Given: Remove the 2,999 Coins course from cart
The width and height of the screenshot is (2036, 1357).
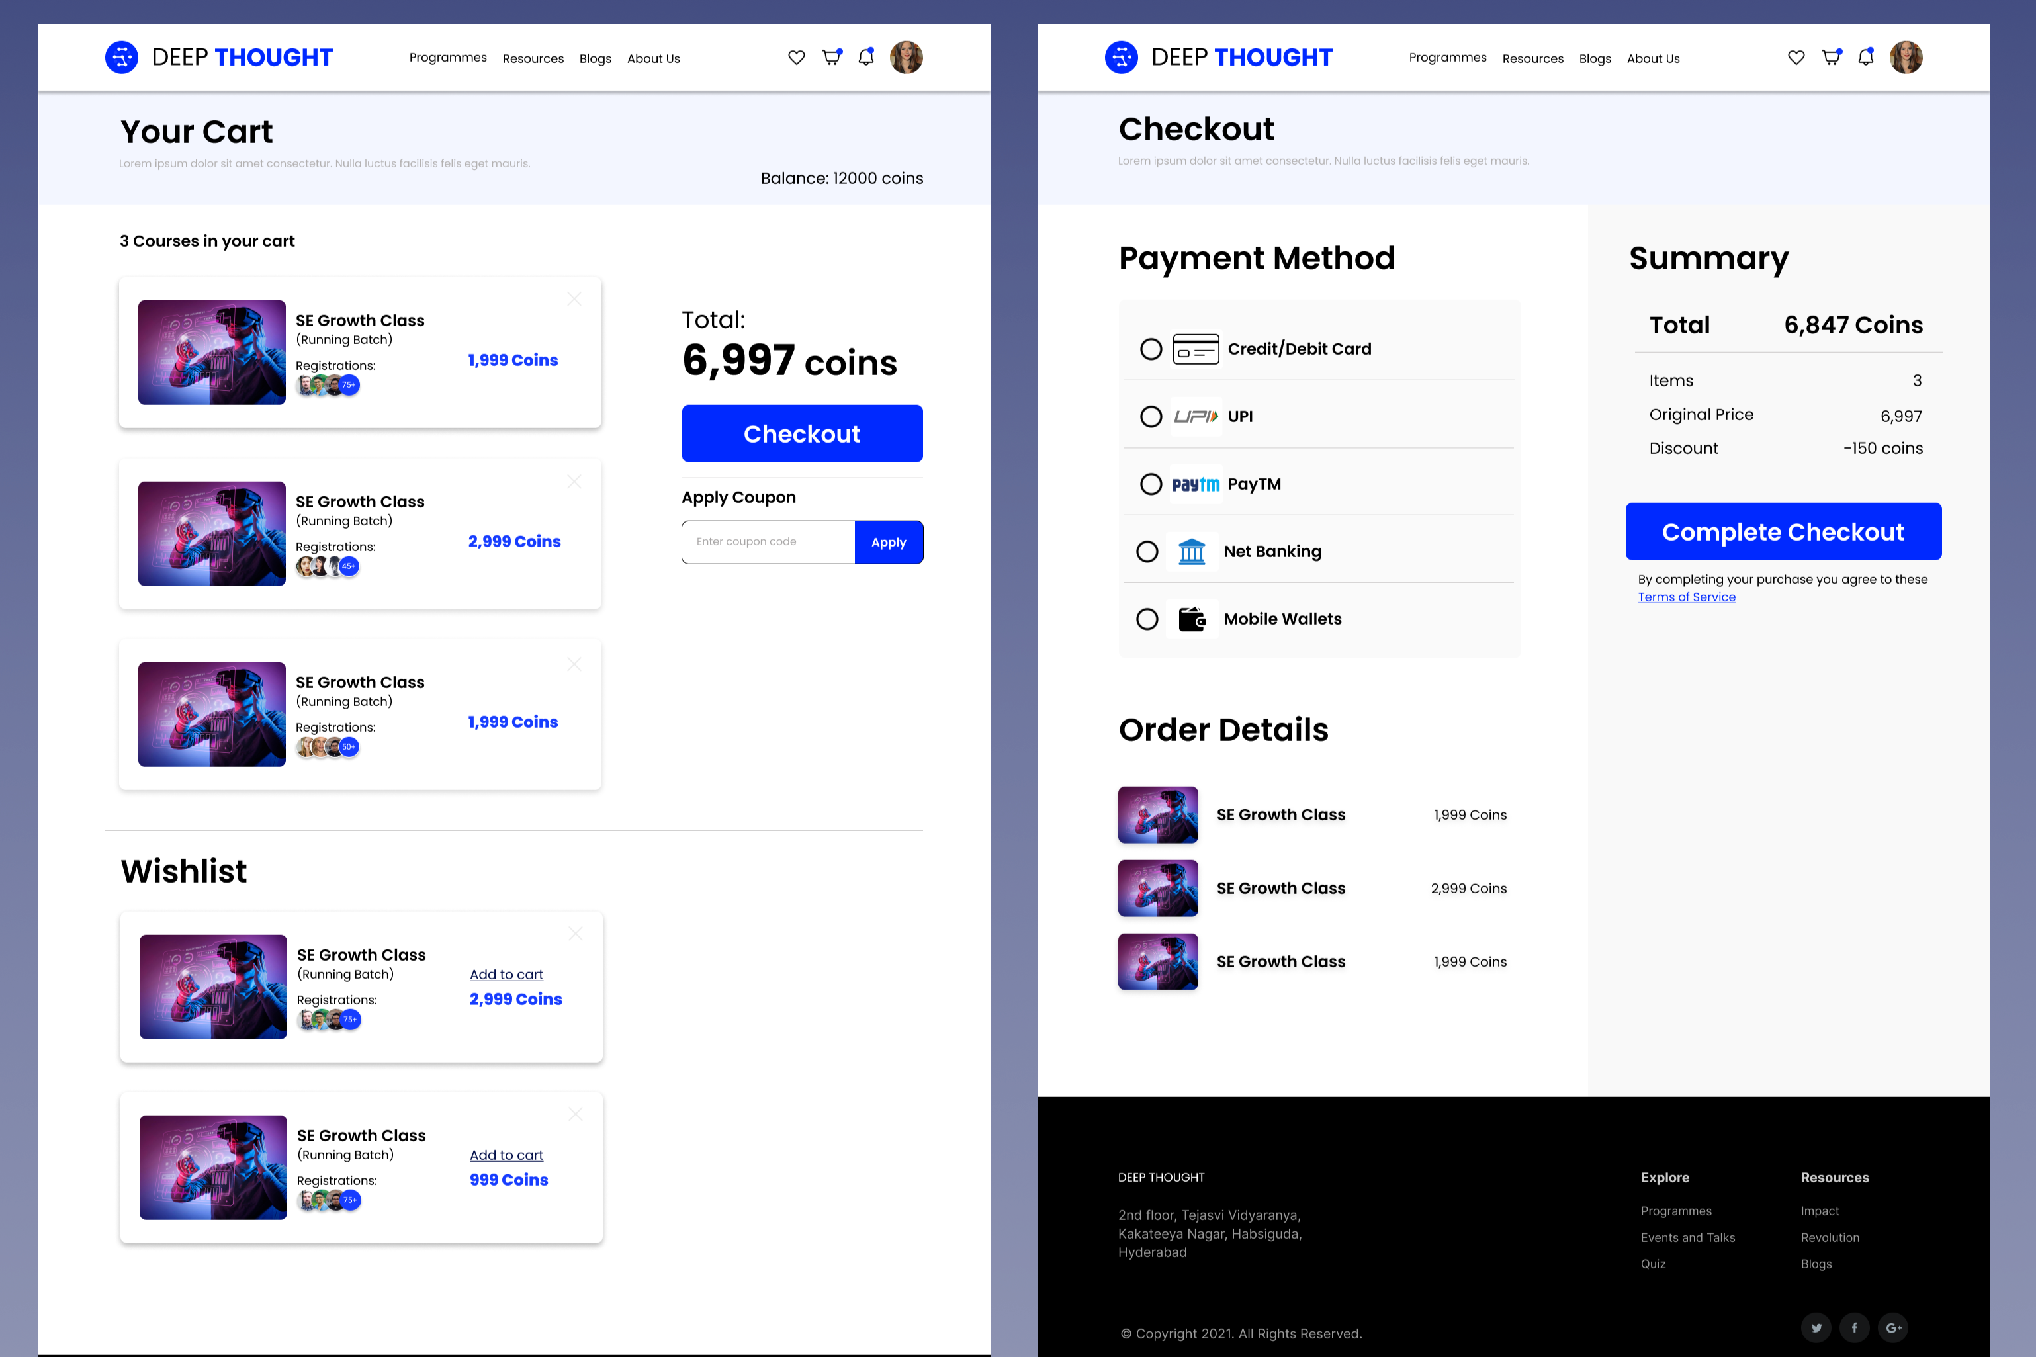Looking at the screenshot, I should click(x=574, y=482).
